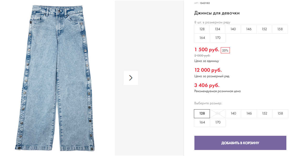Select size 164 in the size selector
The image size is (289, 156).
coord(202,122)
